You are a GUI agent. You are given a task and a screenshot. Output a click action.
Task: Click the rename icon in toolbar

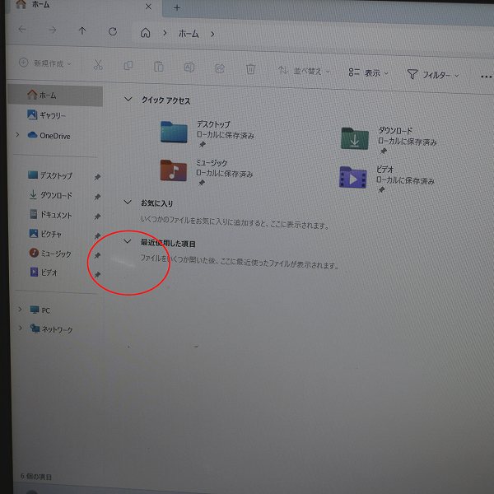tap(189, 68)
